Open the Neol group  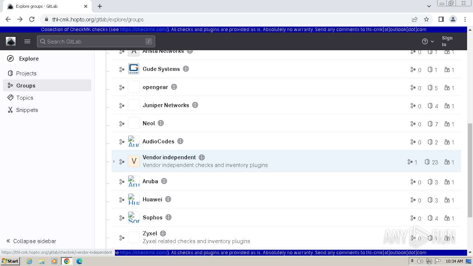click(149, 123)
